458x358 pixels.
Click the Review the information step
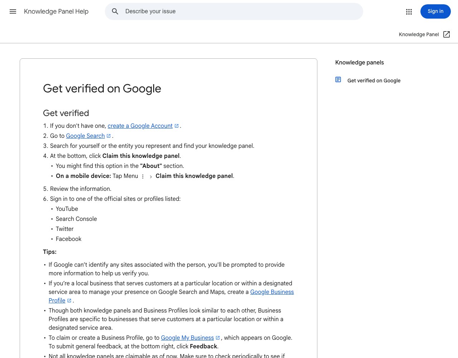[x=81, y=189]
